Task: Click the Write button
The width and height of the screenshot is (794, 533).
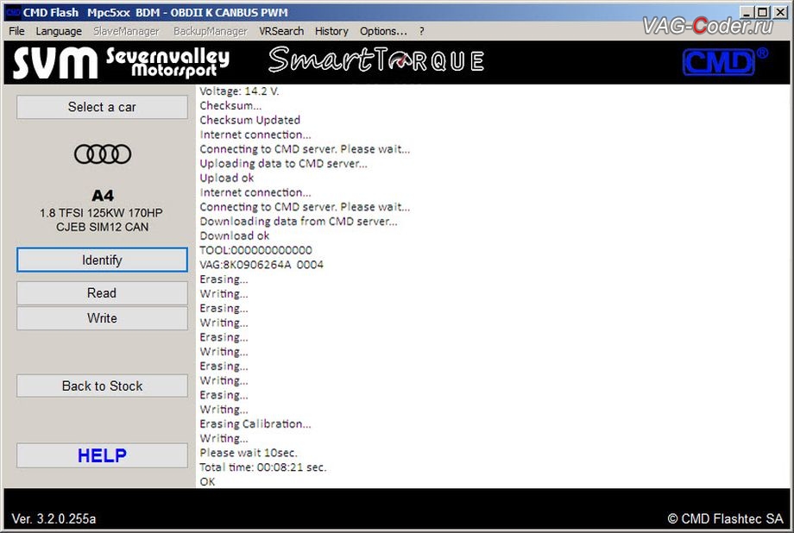Action: 102,318
